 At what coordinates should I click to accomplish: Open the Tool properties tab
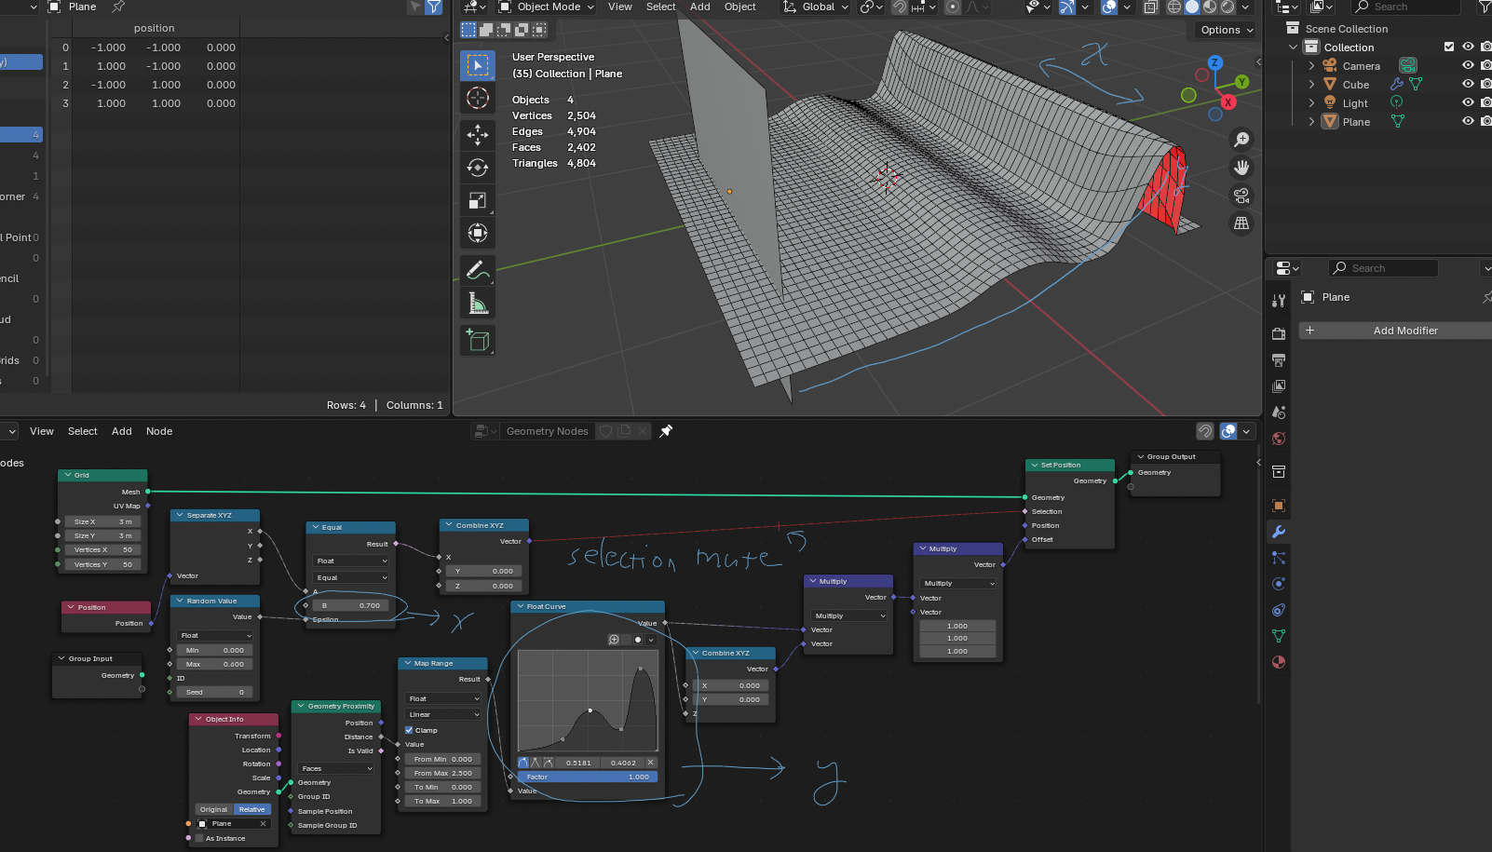(1279, 301)
